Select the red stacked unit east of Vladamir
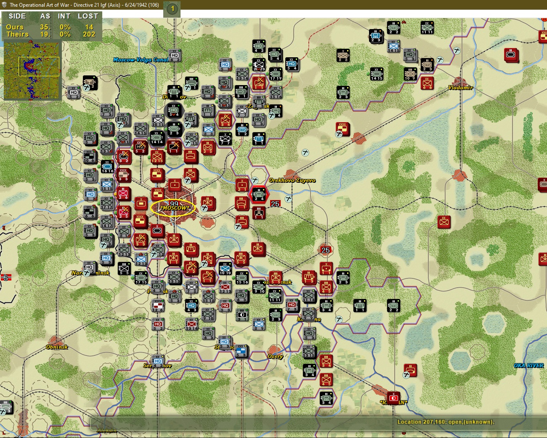 point(511,55)
